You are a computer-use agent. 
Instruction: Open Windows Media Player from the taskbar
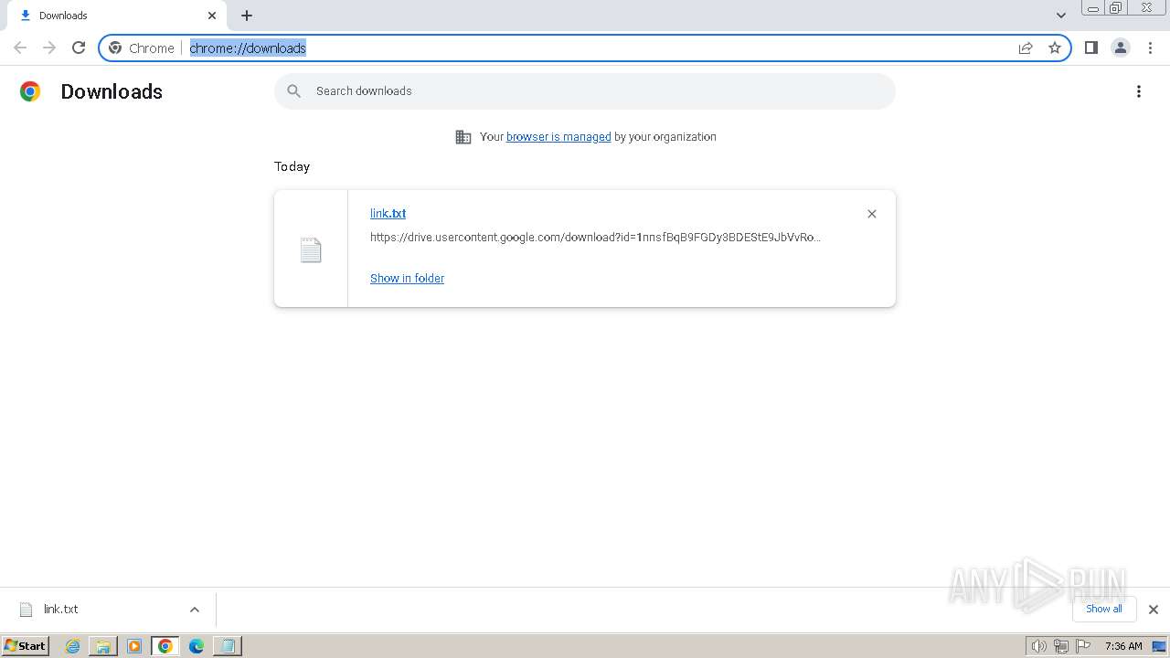pos(134,646)
